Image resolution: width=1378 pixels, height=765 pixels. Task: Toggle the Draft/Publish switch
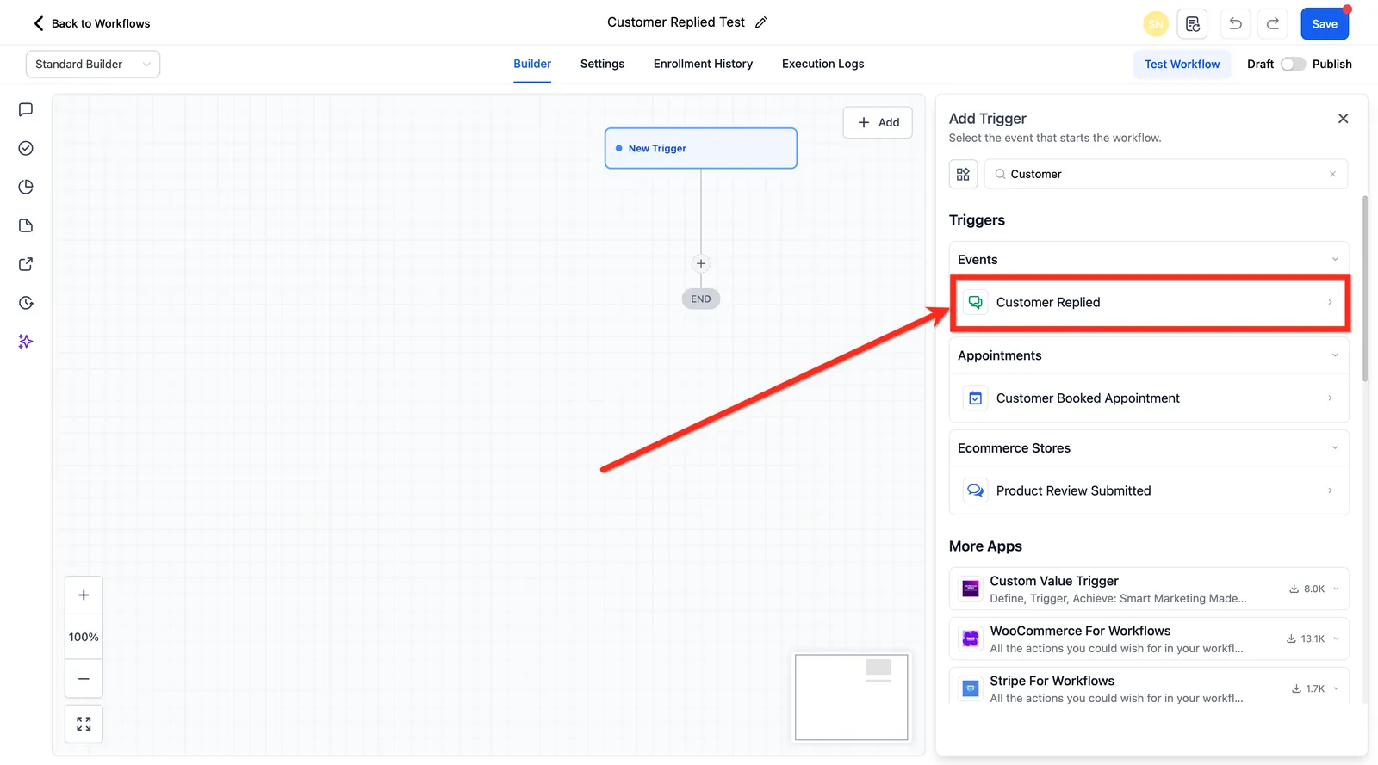[1293, 64]
